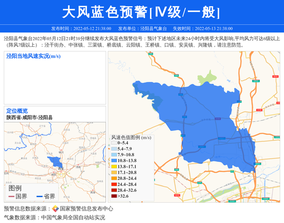Screen dimensions: 284x223
Task: Click the 西安 city label on overview map
Action: click(x=61, y=169)
